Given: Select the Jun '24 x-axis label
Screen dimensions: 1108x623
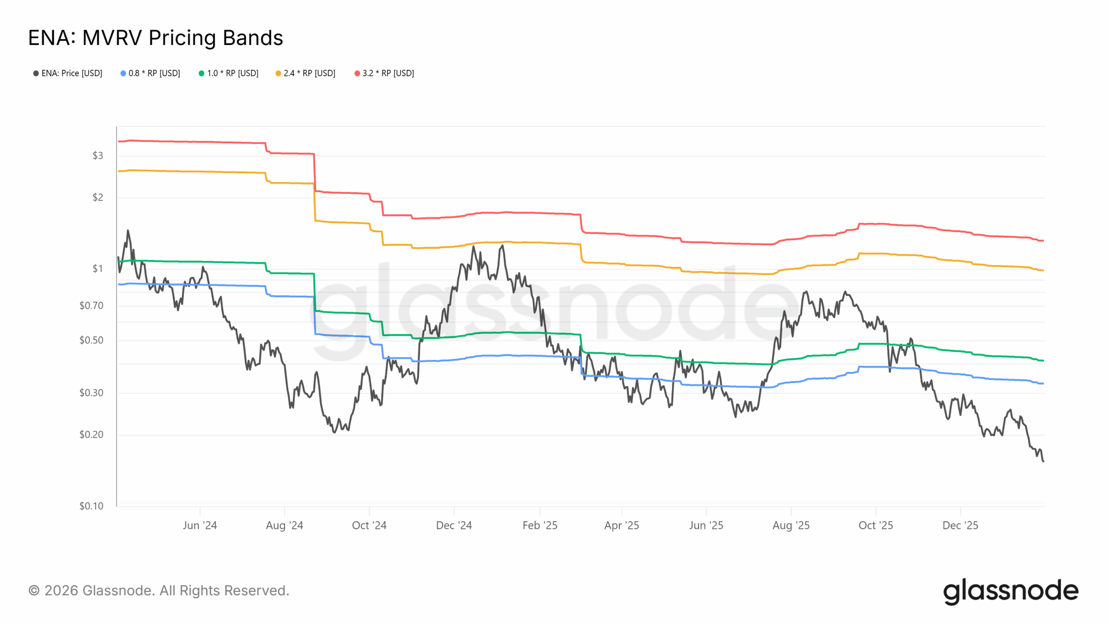Looking at the screenshot, I should [200, 525].
